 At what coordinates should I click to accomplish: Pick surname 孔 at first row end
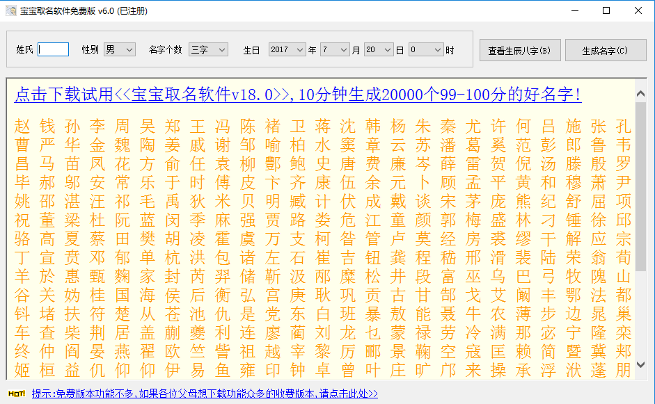624,127
